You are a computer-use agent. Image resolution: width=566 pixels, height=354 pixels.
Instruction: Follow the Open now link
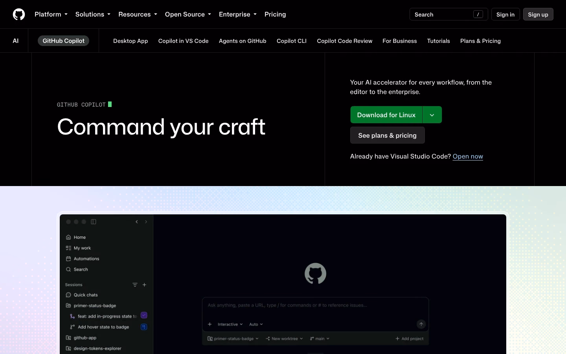(468, 156)
